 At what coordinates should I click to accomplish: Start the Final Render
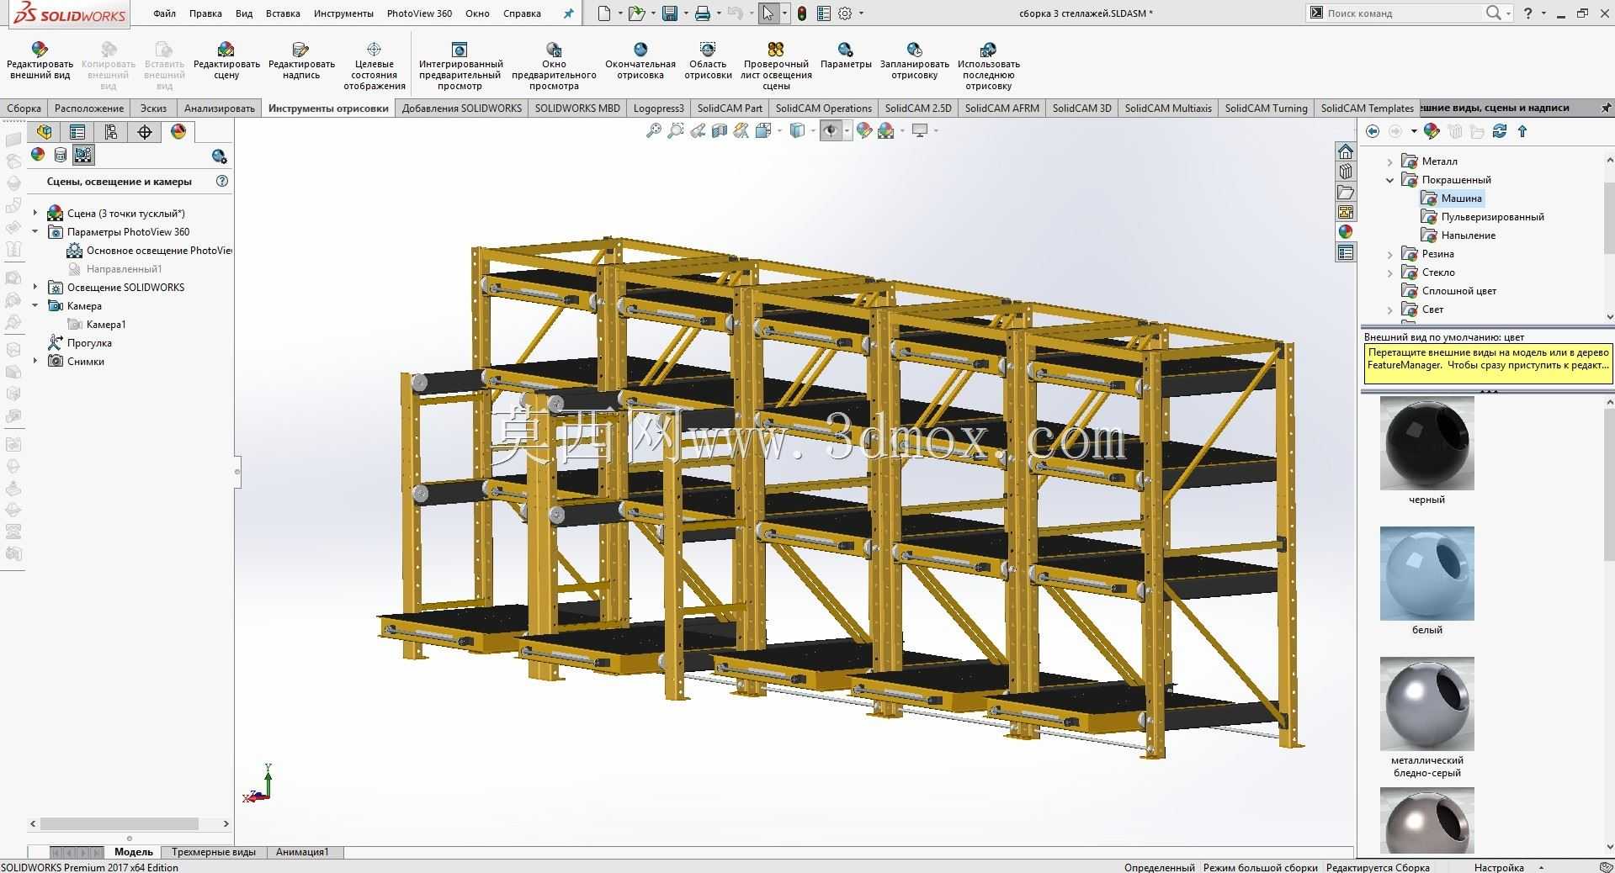[x=640, y=50]
